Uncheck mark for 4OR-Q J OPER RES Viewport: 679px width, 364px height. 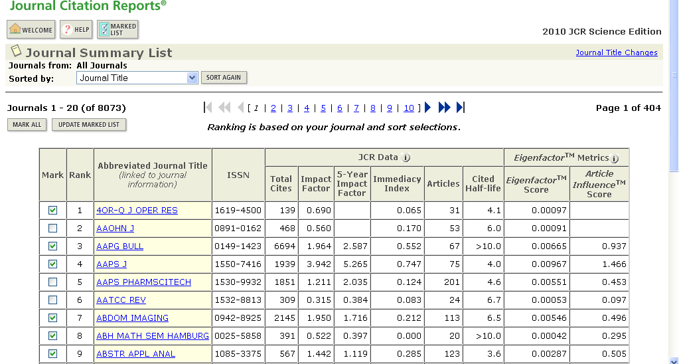(53, 210)
